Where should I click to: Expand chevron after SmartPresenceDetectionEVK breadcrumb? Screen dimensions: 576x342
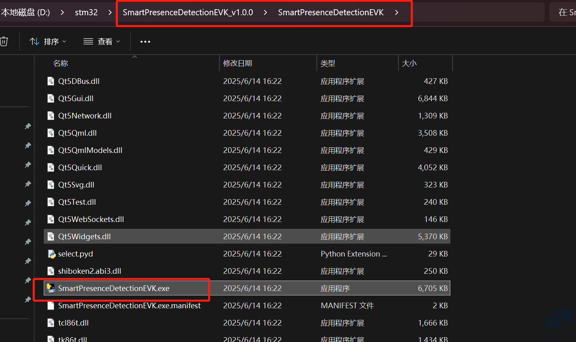coord(397,12)
